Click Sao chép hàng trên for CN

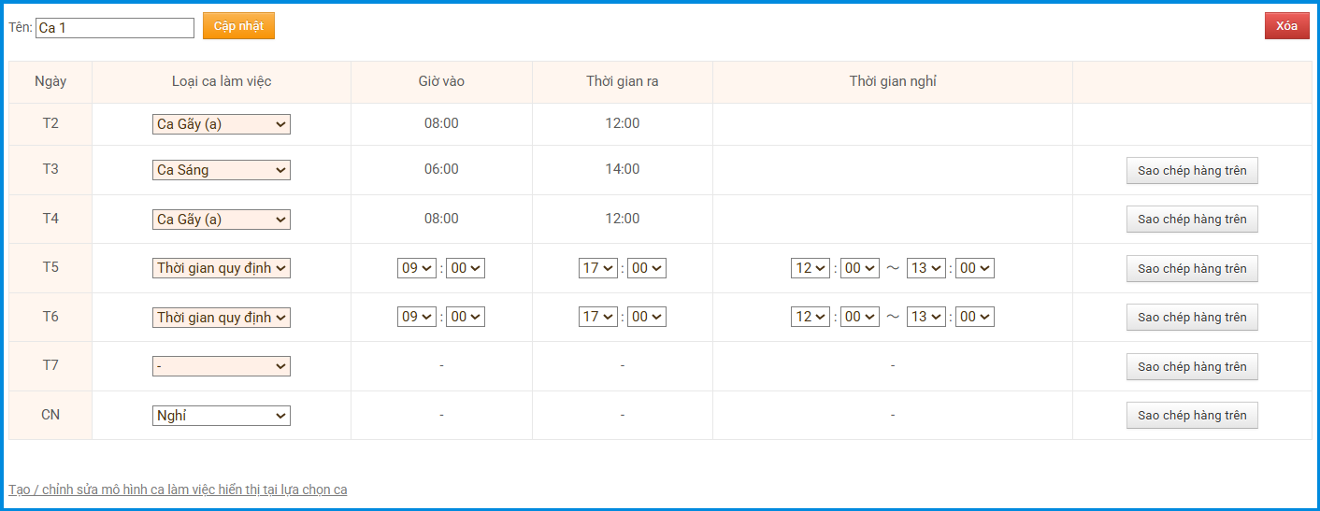click(x=1192, y=415)
